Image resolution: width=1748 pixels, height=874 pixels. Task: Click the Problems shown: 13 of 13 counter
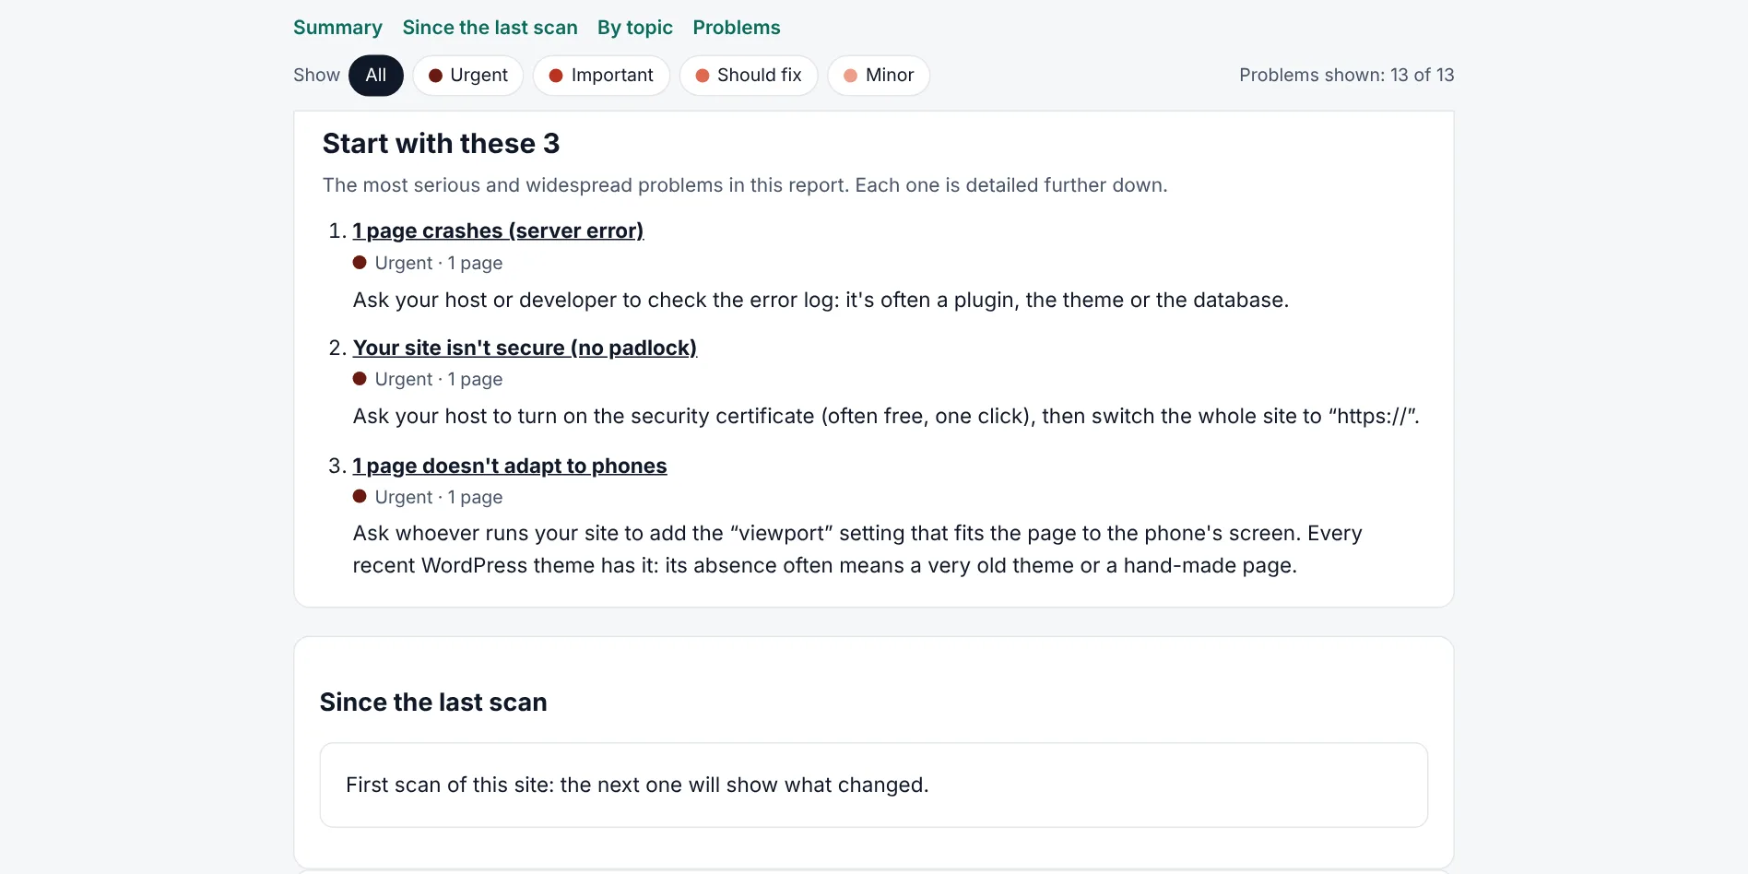(x=1346, y=76)
